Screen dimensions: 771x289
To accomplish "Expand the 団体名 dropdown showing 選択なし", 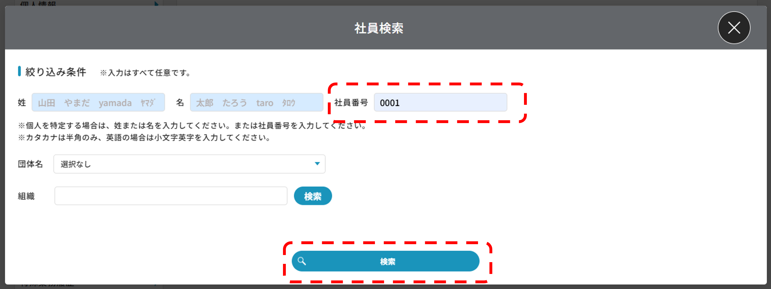I will pyautogui.click(x=189, y=164).
